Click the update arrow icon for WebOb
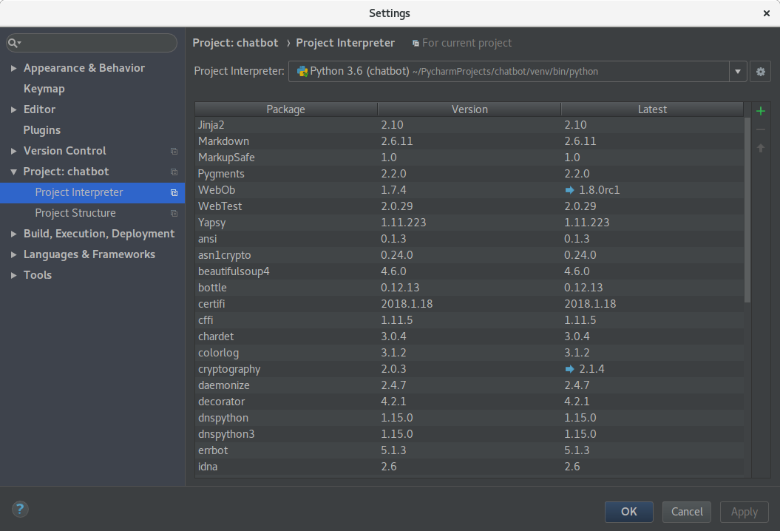The width and height of the screenshot is (780, 531). (x=569, y=190)
